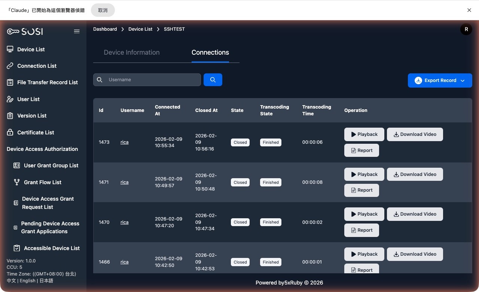Image resolution: width=479 pixels, height=292 pixels.
Task: Open the Accessible Device List icon
Action: pyautogui.click(x=16, y=248)
